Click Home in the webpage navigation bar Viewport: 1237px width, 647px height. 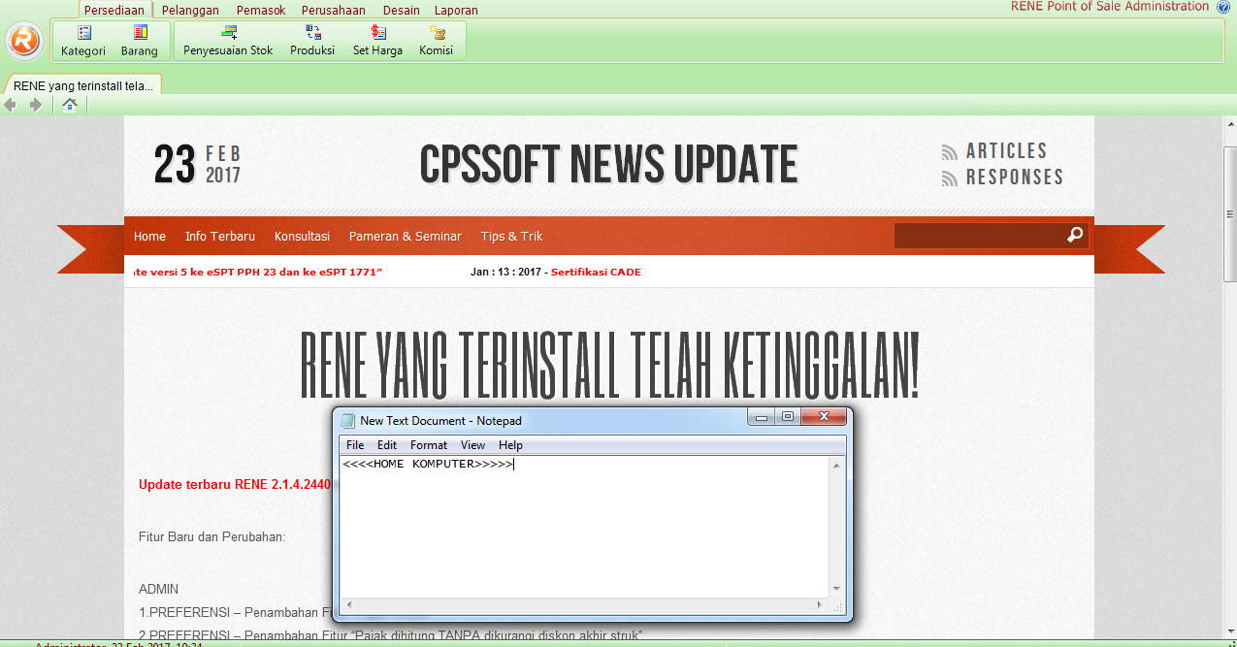pos(149,236)
